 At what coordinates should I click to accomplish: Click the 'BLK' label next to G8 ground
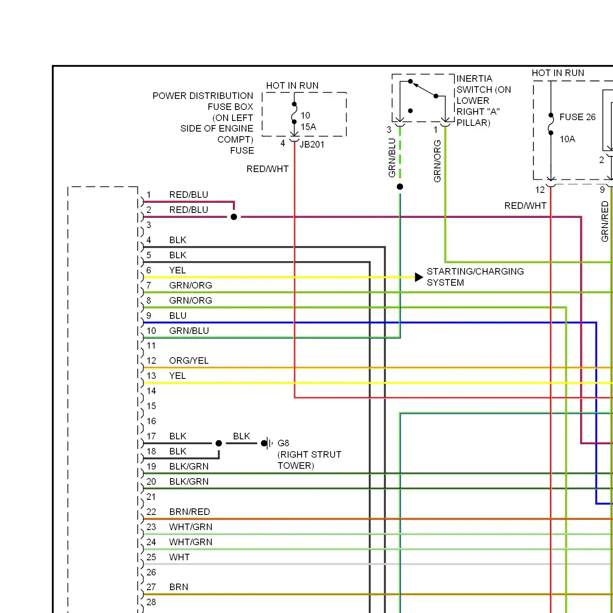[242, 436]
